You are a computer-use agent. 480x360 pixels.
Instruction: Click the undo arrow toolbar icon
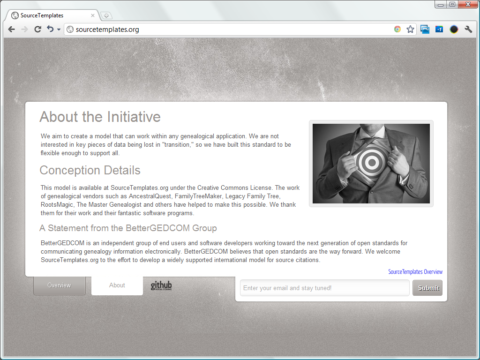pos(50,30)
